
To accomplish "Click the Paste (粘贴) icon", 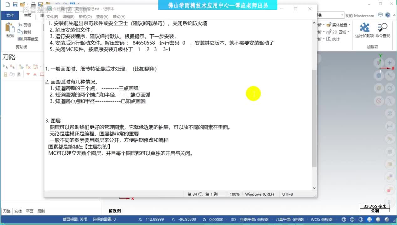I will [x=10, y=28].
